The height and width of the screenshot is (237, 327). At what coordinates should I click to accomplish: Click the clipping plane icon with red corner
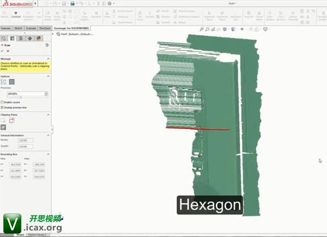12,120
